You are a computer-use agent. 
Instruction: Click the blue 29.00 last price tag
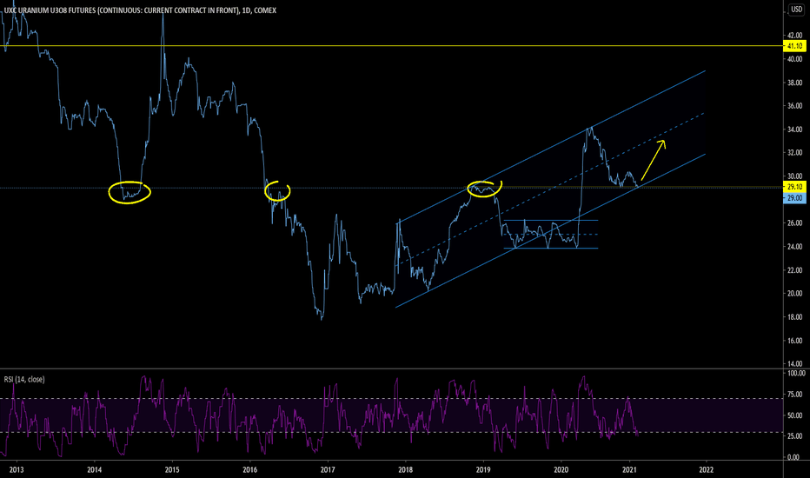coord(794,198)
